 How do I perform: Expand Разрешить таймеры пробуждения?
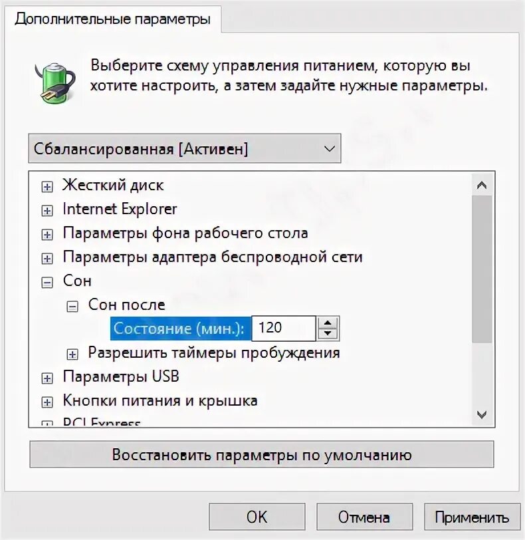tap(72, 354)
